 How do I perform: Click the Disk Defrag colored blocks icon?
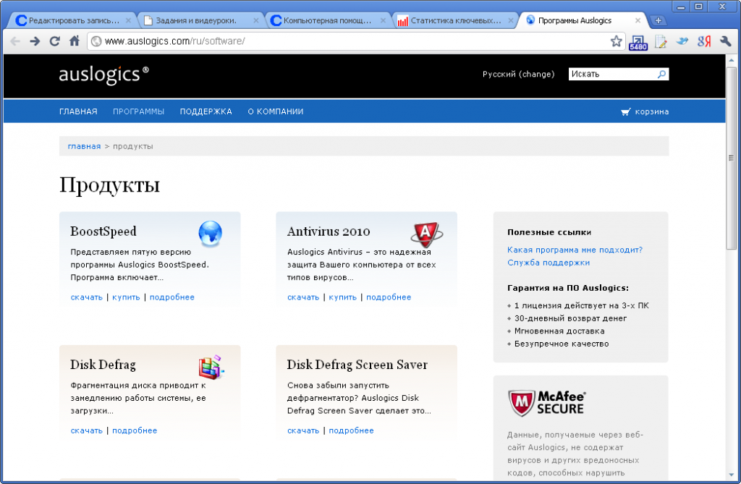[211, 367]
